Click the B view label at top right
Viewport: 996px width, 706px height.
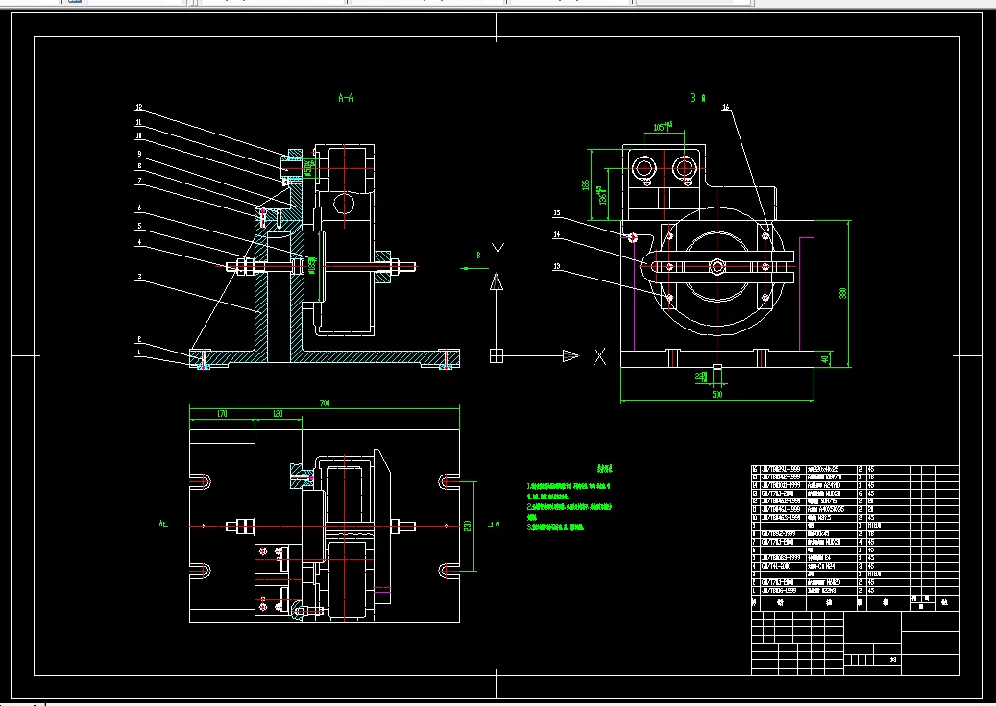pos(697,98)
